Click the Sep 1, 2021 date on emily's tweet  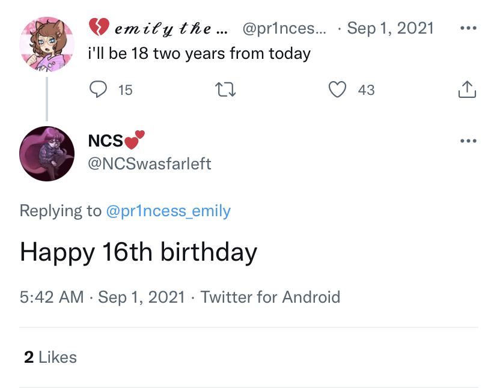click(x=391, y=28)
